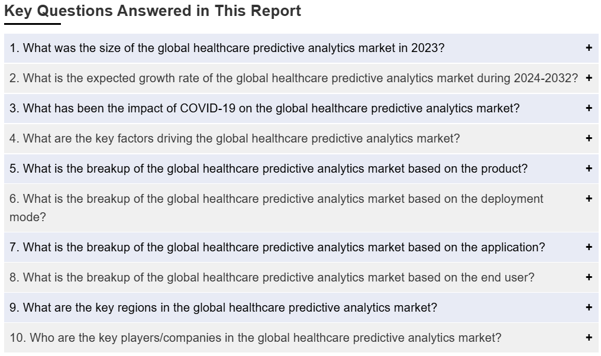Click plus icon beside key factors driving question

[589, 138]
